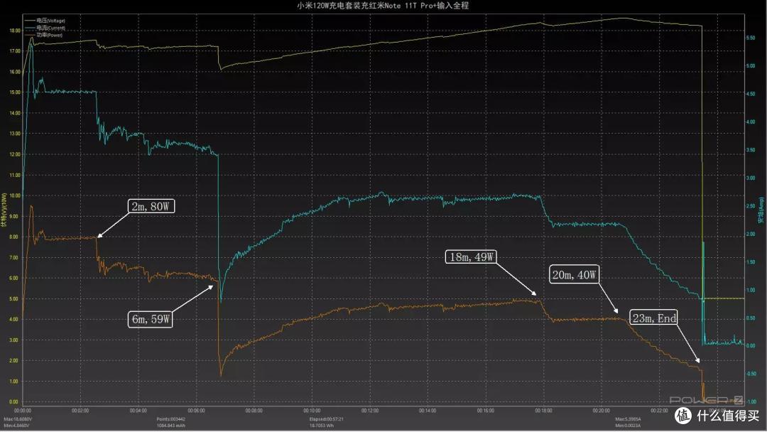The height and width of the screenshot is (432, 767).
Task: Click the 3.50 ampere axis tick
Action: [751, 150]
